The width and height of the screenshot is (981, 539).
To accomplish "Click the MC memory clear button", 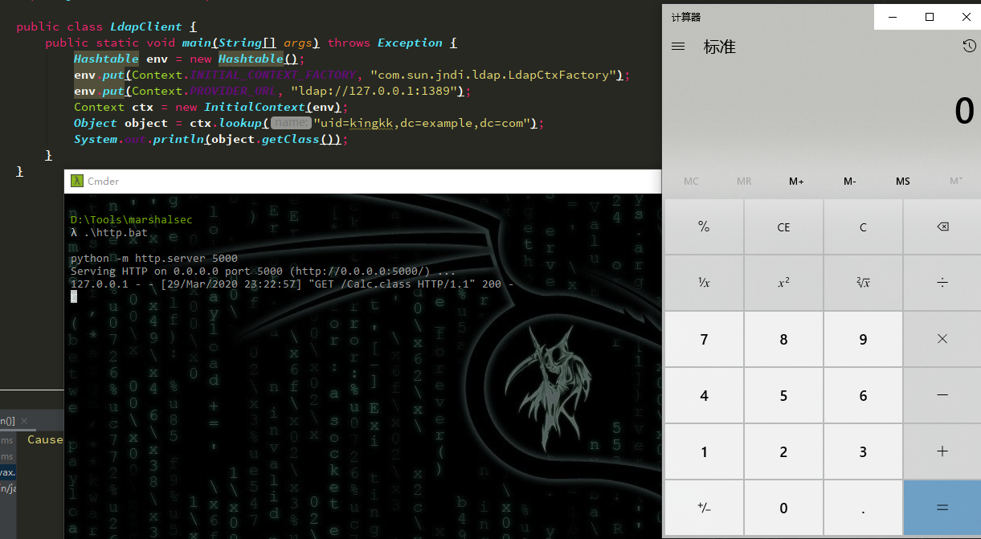I will tap(691, 181).
